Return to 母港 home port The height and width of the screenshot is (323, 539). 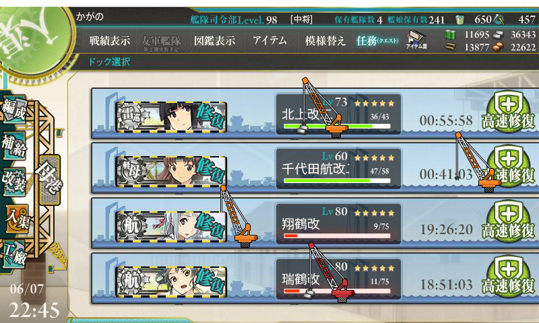pos(50,180)
